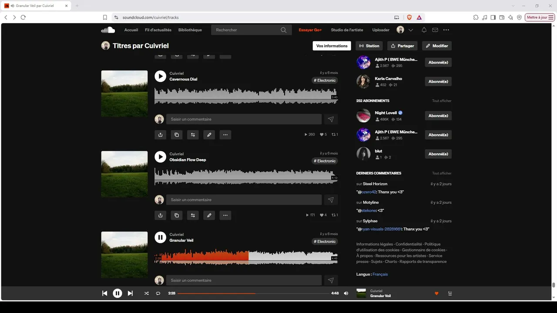This screenshot has height=313, width=557.
Task: Focus the Rechercher search field
Action: [x=251, y=30]
